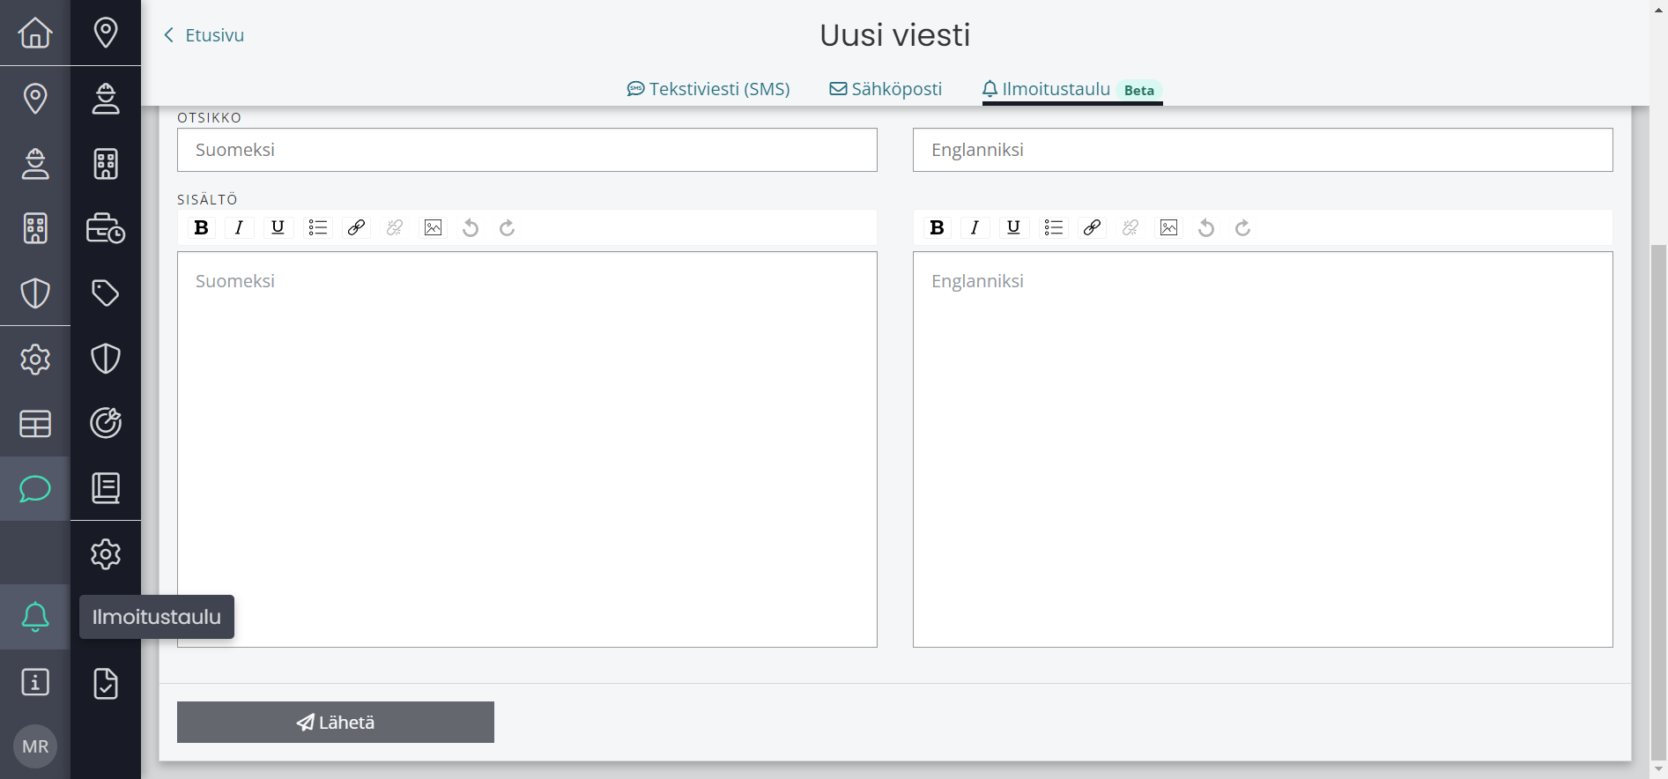
Task: Focus the English title field under Otsikko
Action: coord(1263,150)
